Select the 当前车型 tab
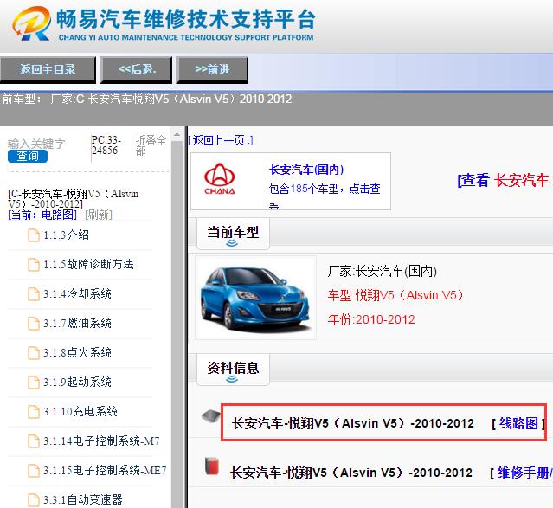Viewport: 553px width, 508px height. pyautogui.click(x=233, y=233)
